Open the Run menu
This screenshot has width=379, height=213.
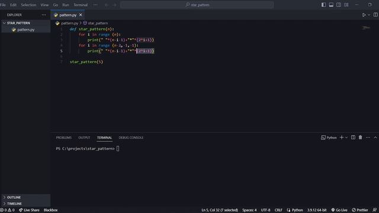pyautogui.click(x=66, y=5)
